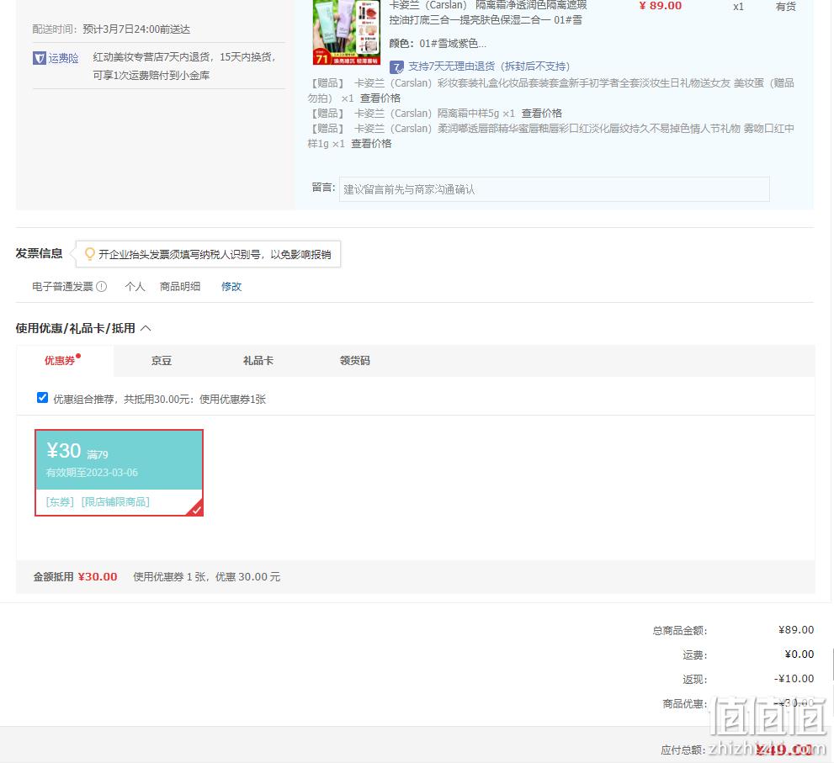Click the 配送时间 delivery estimate text
Viewport: 834px width, 763px height.
[x=111, y=29]
